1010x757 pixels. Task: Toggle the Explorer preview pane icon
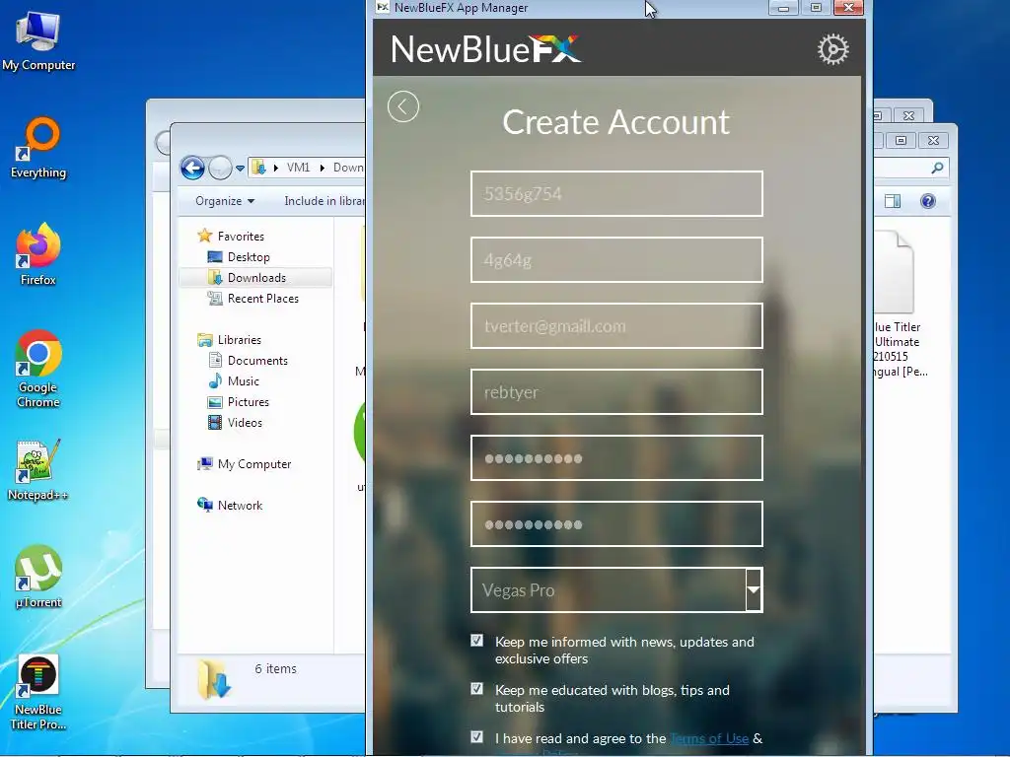893,201
